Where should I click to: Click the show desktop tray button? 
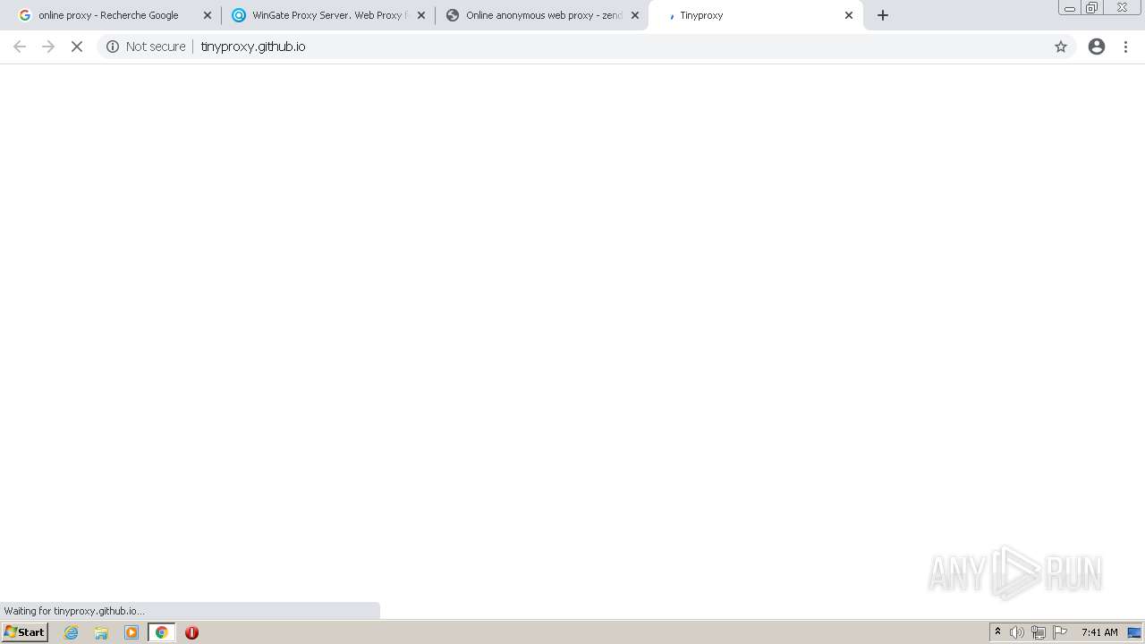[x=1134, y=632]
